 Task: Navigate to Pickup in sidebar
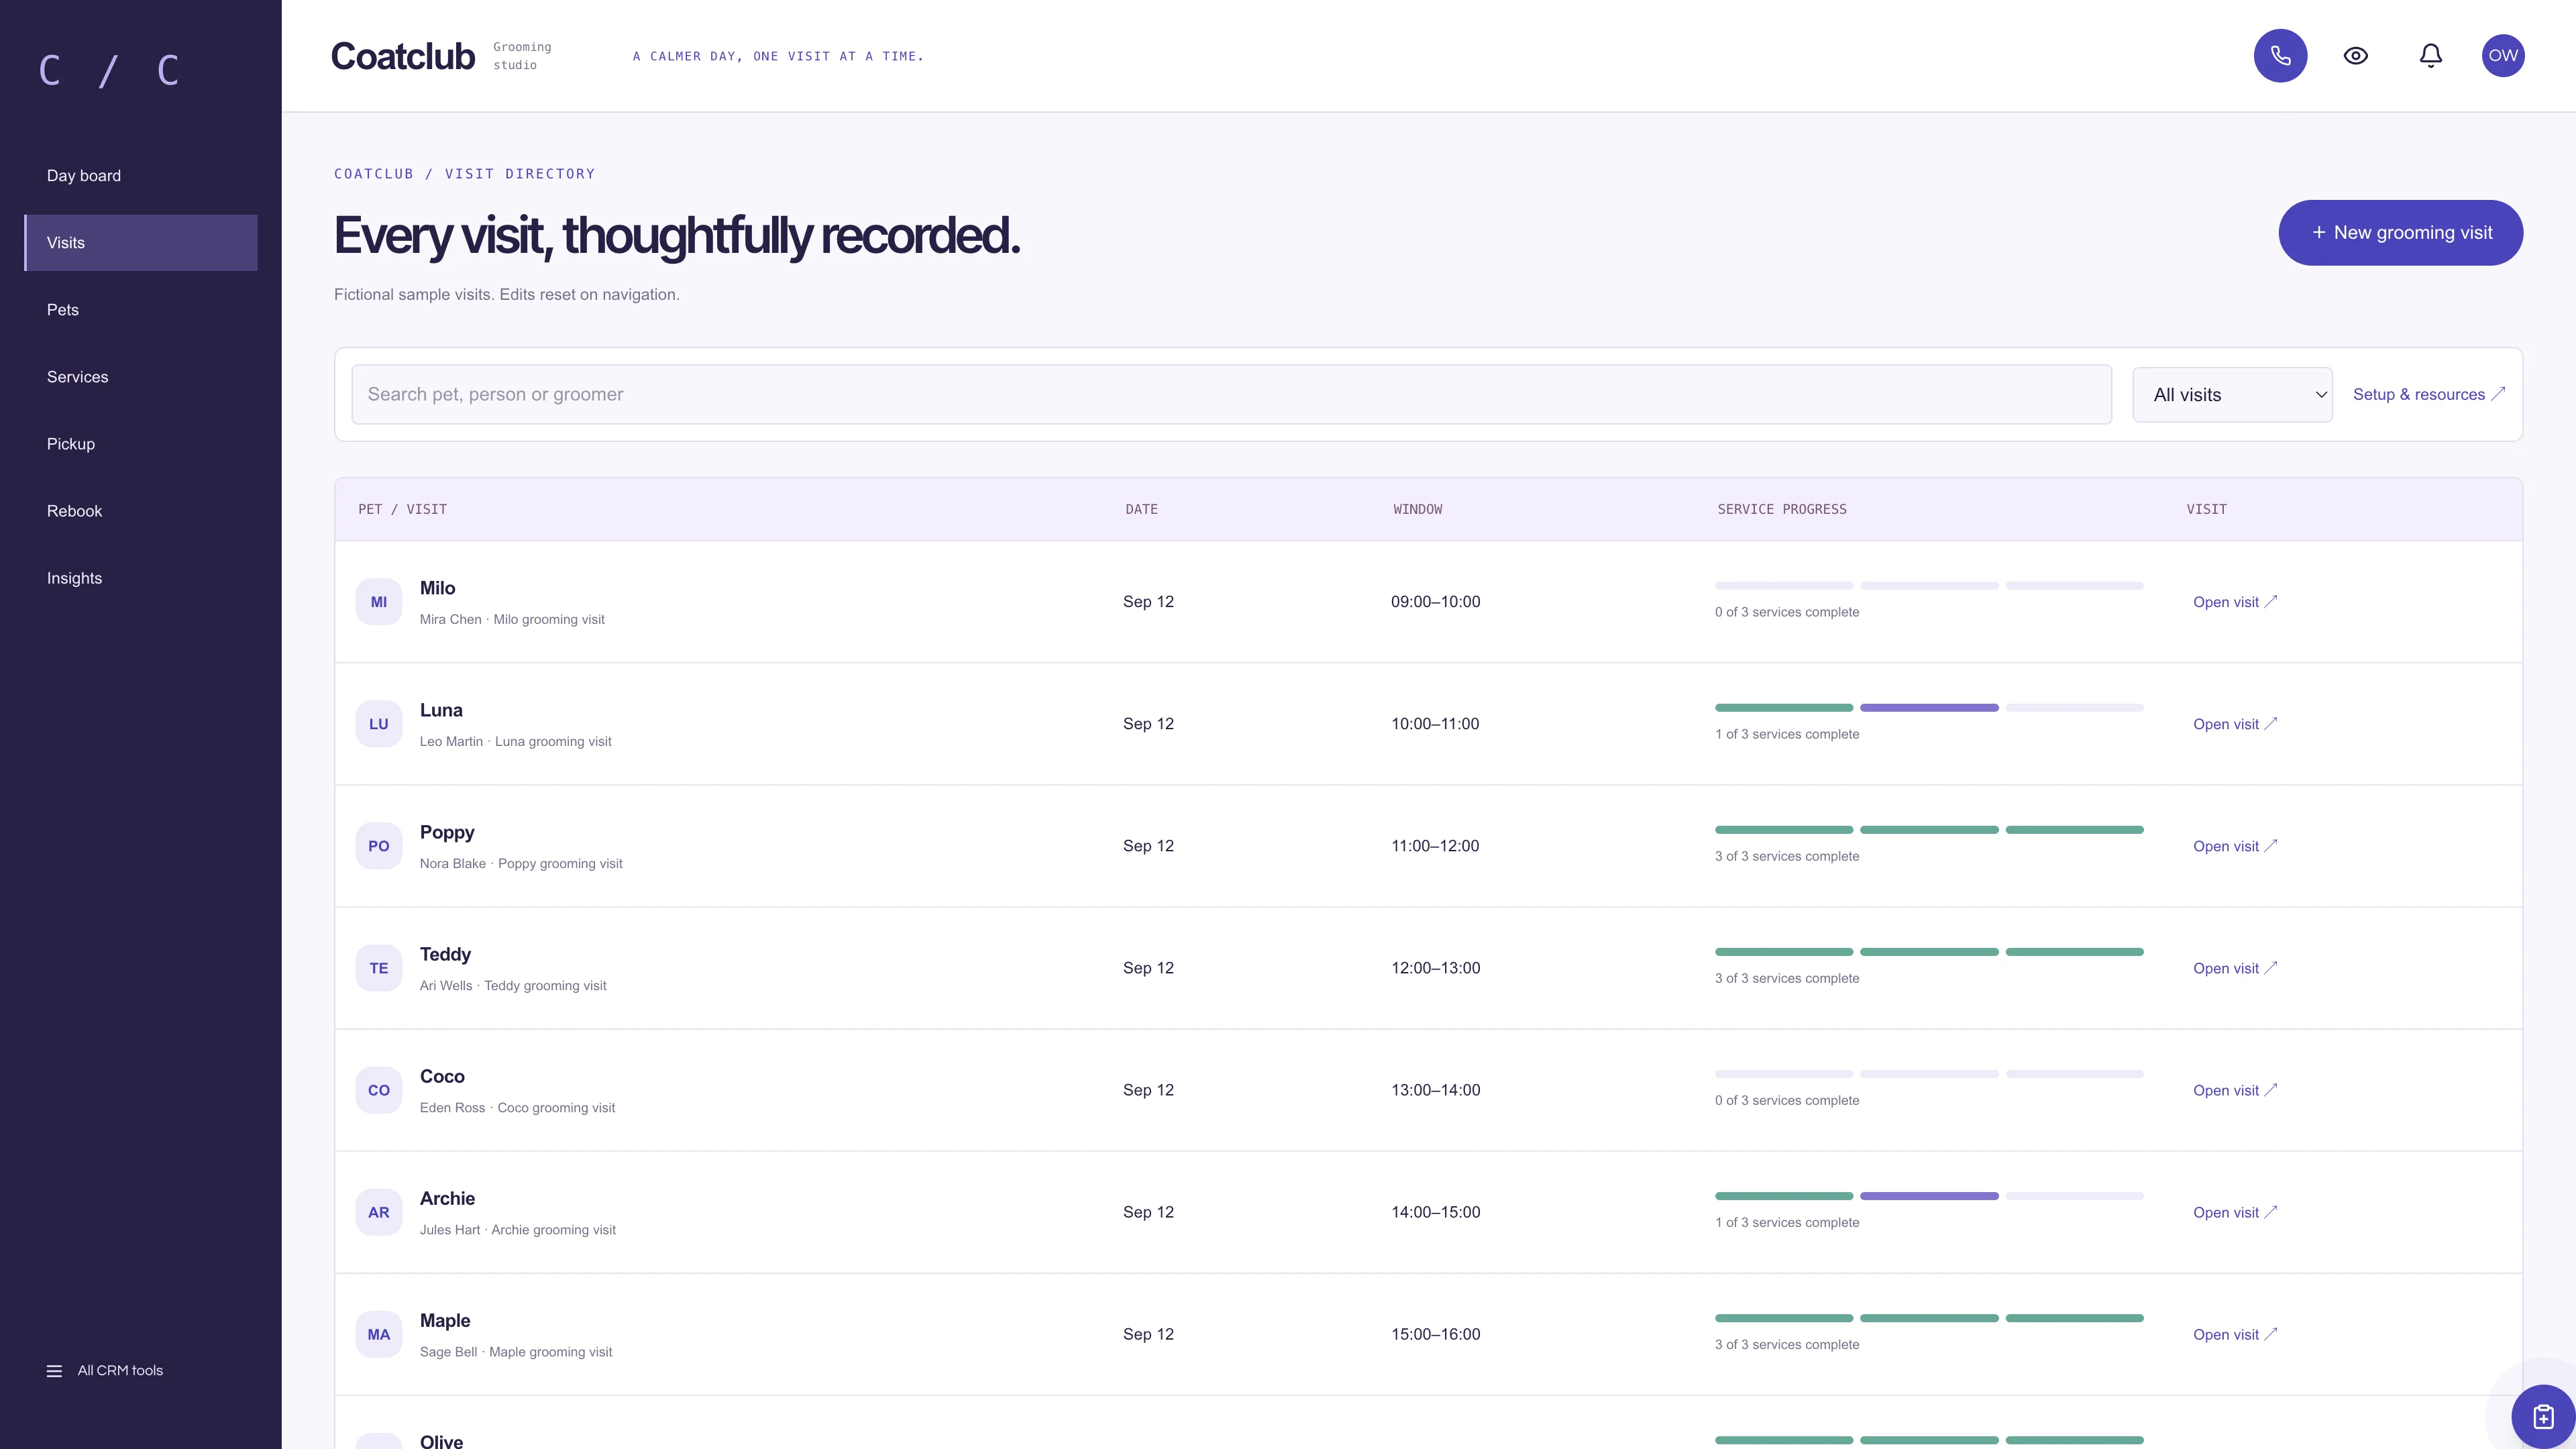pos(141,444)
